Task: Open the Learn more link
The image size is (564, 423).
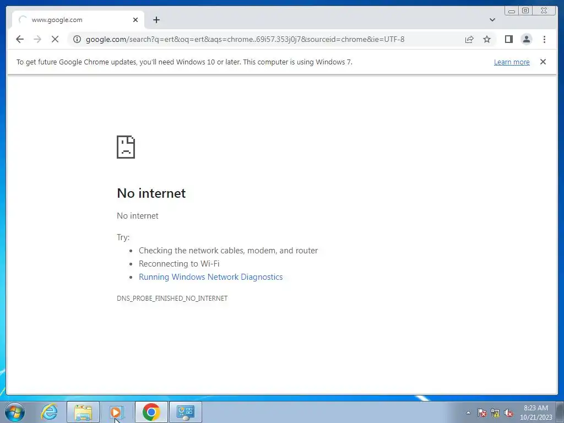Action: point(512,62)
